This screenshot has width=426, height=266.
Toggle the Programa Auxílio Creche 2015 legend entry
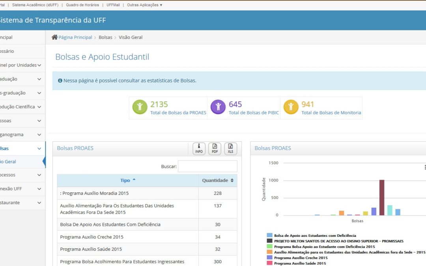point(301,258)
